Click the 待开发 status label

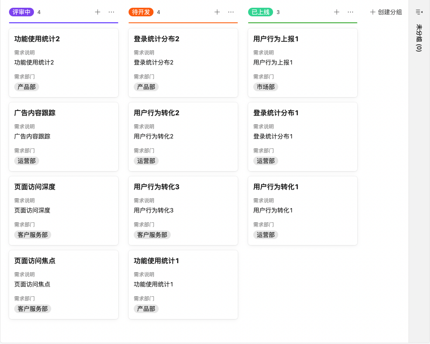point(141,12)
